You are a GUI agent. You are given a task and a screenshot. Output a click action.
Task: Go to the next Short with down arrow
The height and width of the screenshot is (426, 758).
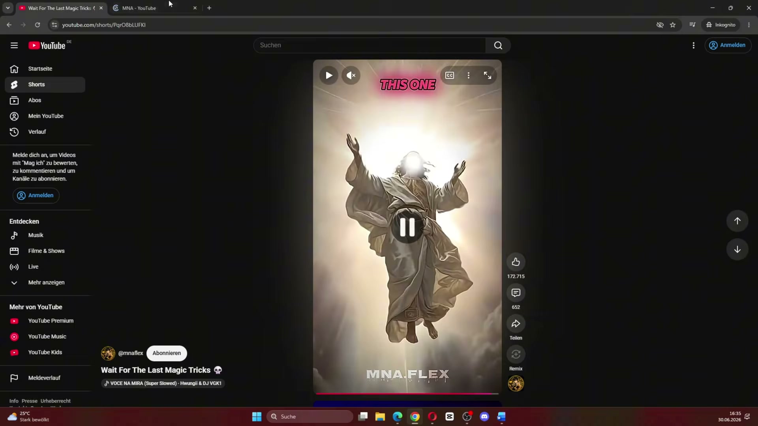pos(737,249)
